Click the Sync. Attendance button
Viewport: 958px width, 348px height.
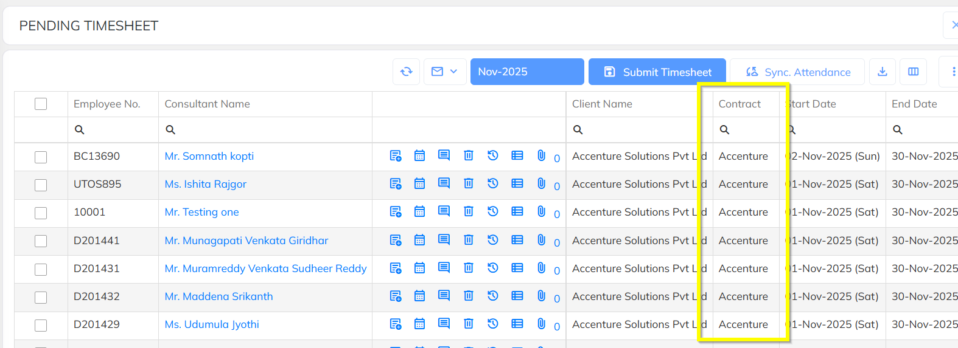[x=797, y=72]
